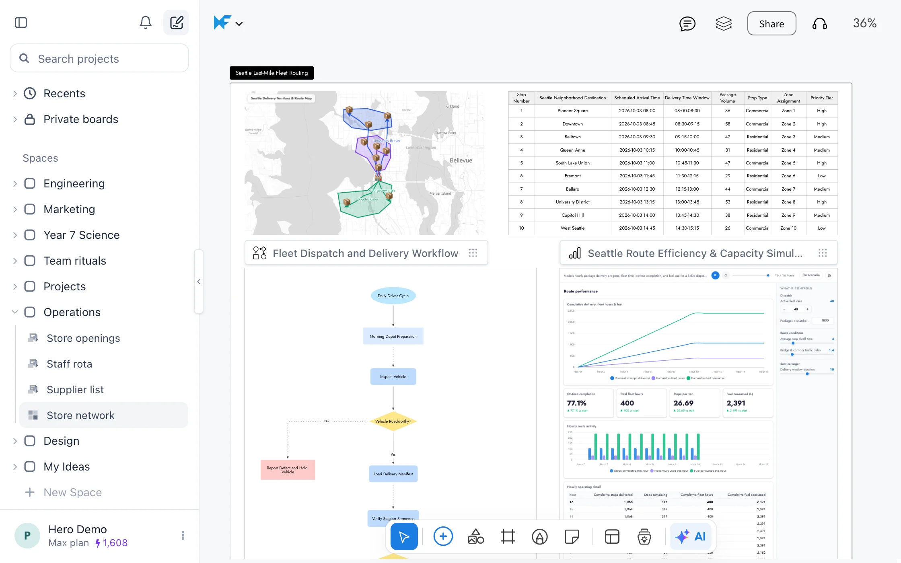901x563 pixels.
Task: Open drag handle of Fleet Dispatch widget
Action: [x=473, y=253]
